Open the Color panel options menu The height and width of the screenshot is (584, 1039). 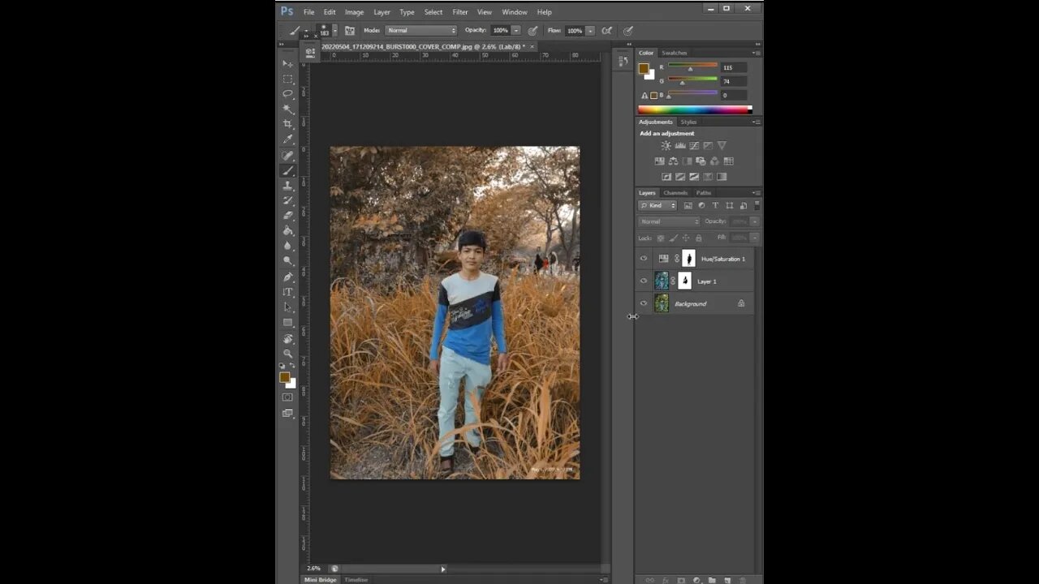[756, 53]
